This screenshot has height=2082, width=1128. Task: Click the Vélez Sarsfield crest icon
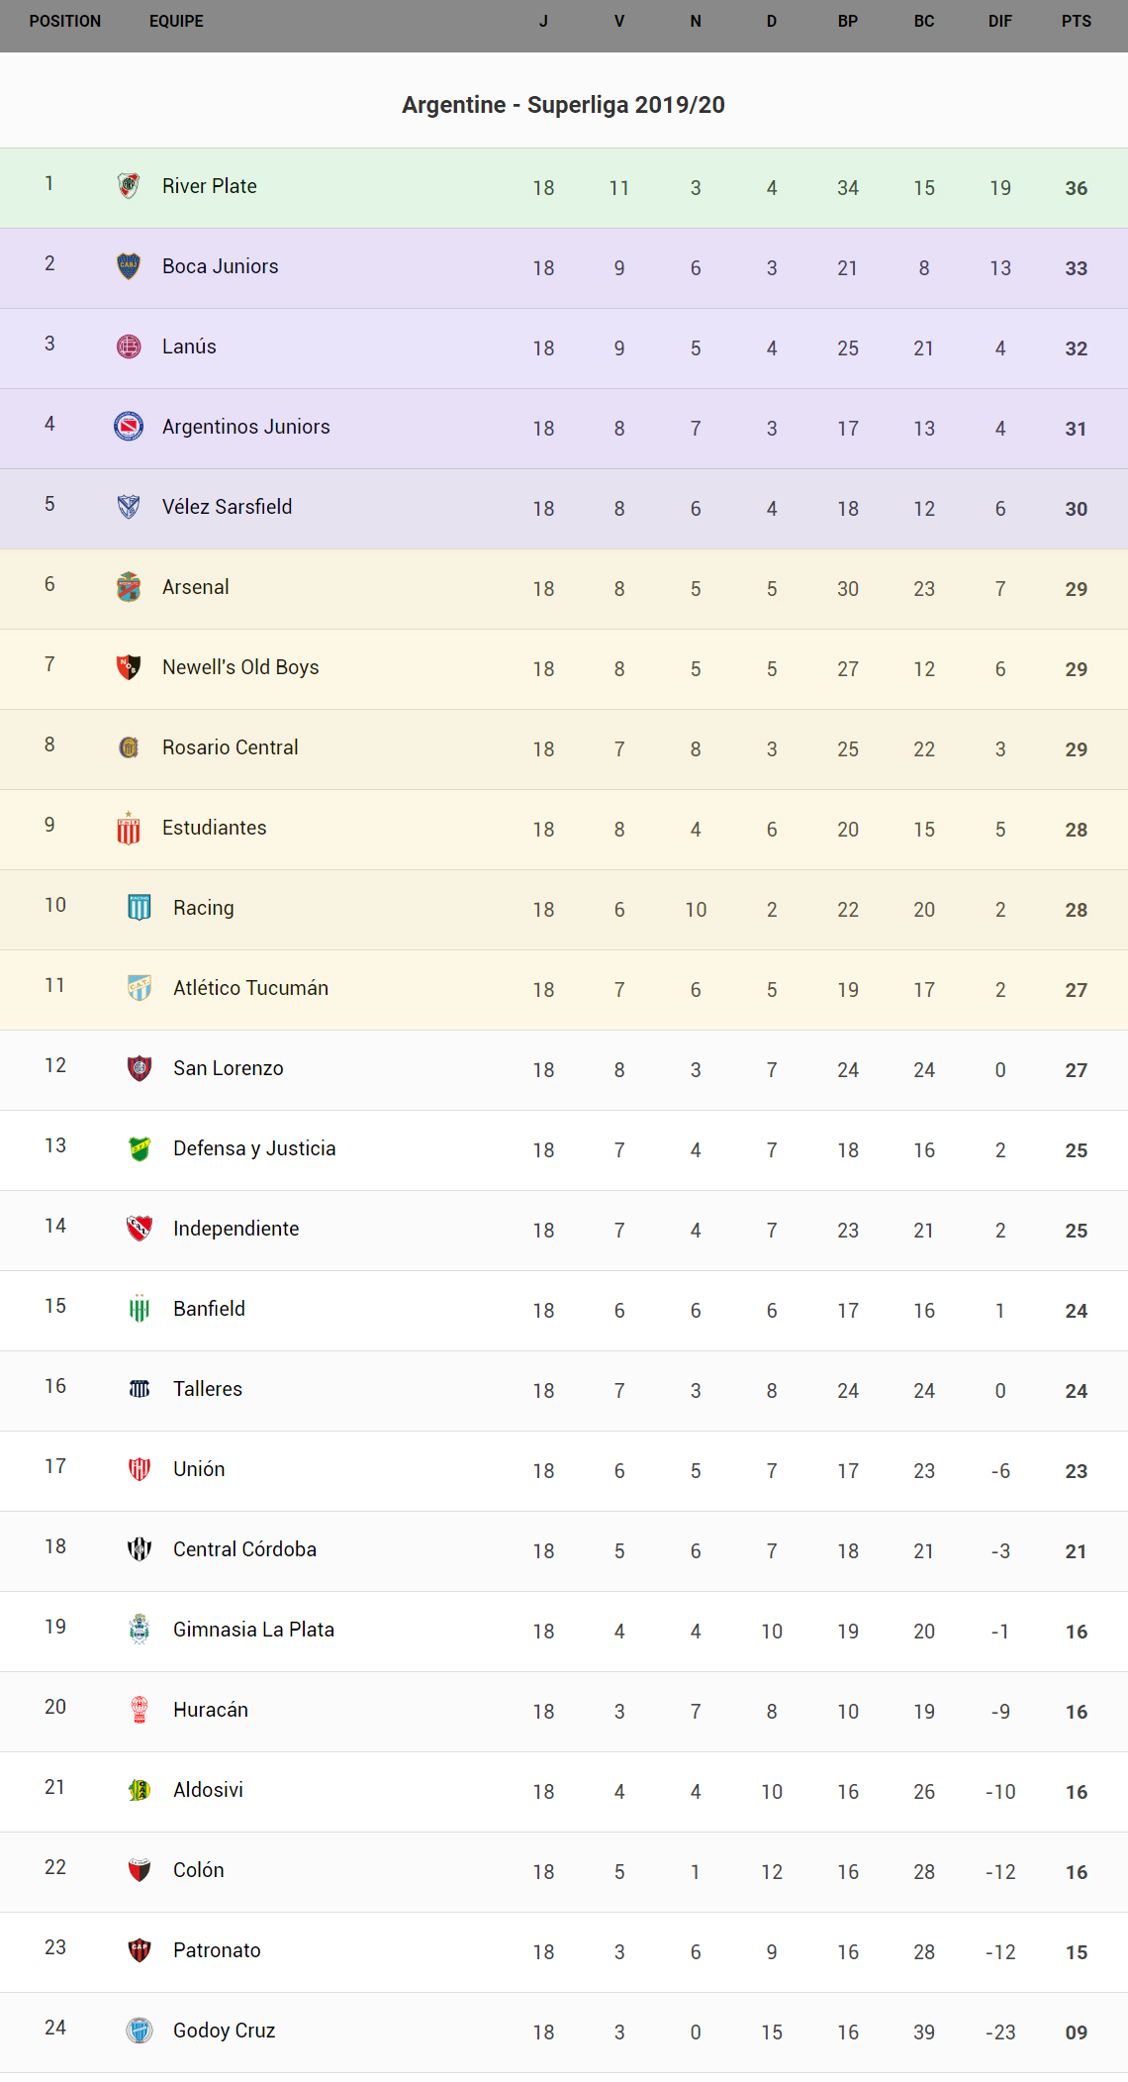click(x=129, y=507)
